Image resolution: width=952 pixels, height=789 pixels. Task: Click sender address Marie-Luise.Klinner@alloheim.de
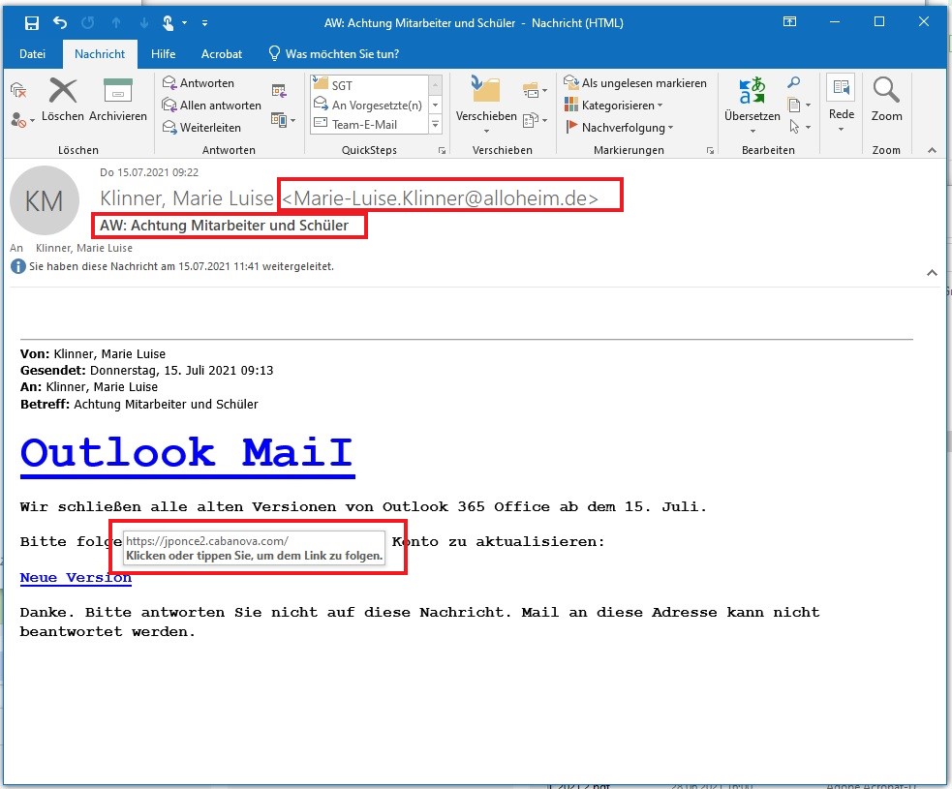pos(441,197)
